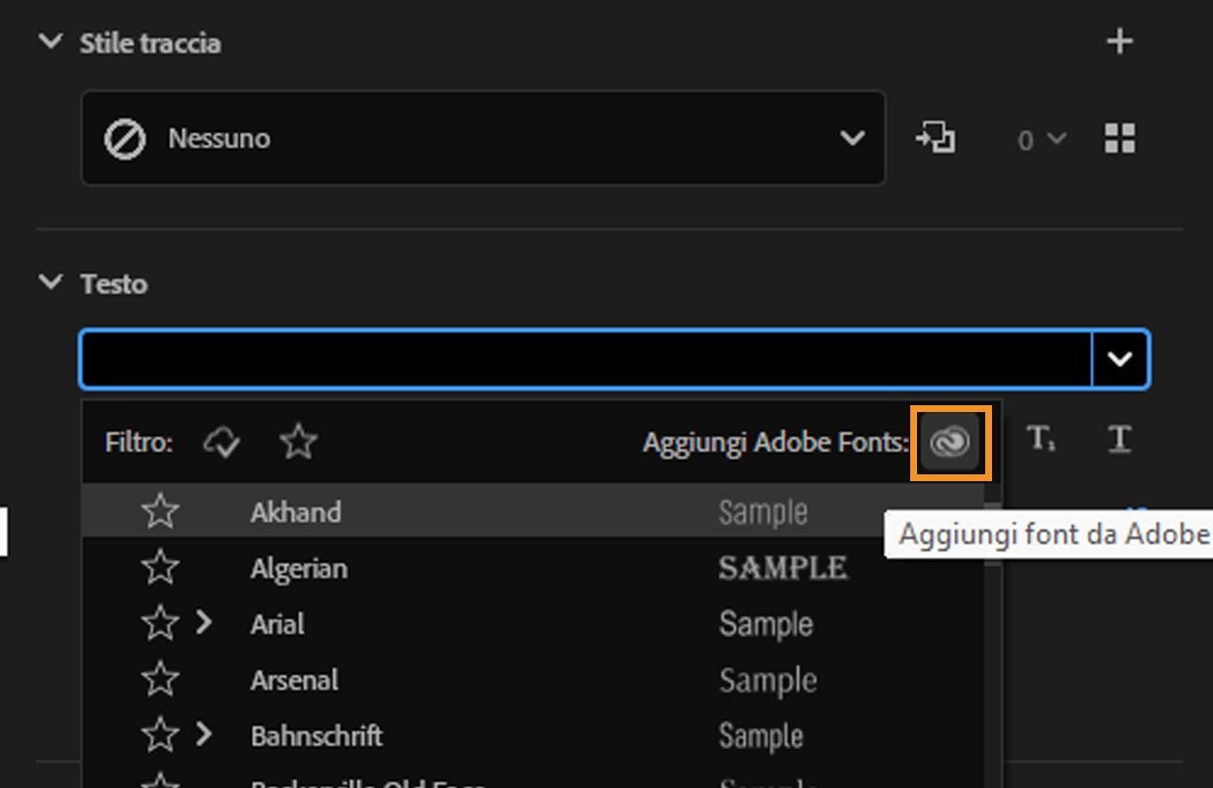Filter fonts by Adobe Fonts cloud icon

[x=222, y=443]
